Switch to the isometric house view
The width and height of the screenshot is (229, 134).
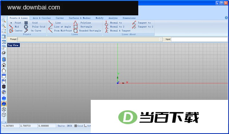4,92
